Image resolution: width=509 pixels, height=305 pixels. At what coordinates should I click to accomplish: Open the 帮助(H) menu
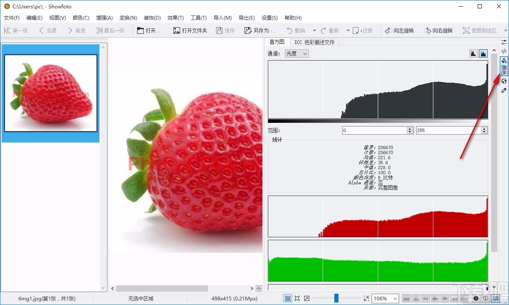tap(293, 18)
